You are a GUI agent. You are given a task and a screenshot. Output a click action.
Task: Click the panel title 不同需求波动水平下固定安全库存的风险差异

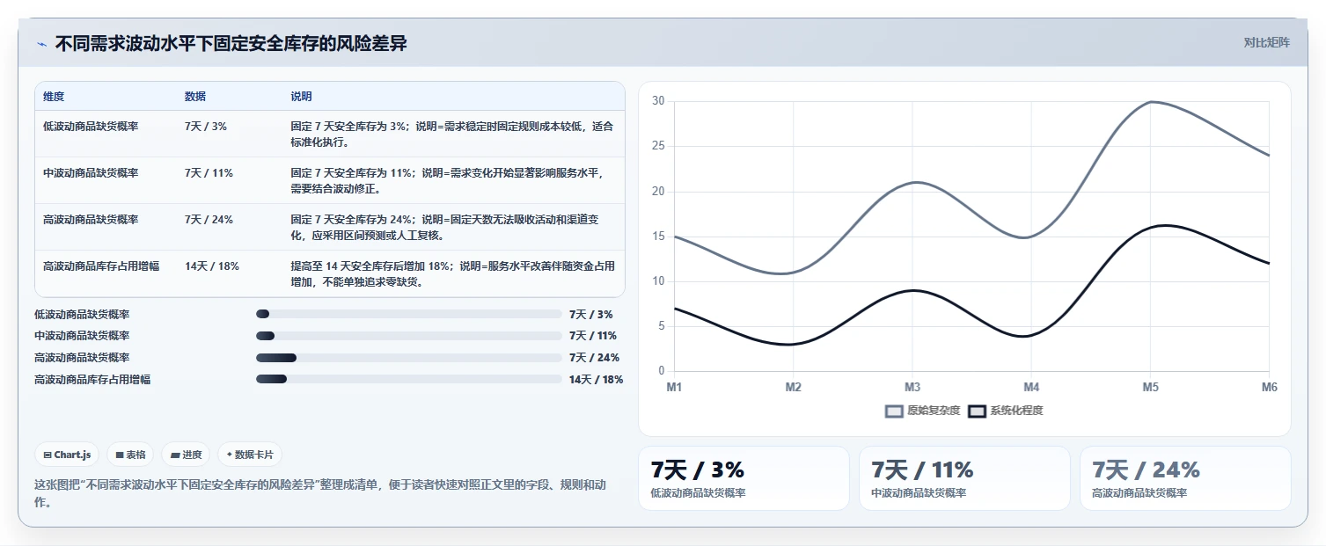(231, 43)
